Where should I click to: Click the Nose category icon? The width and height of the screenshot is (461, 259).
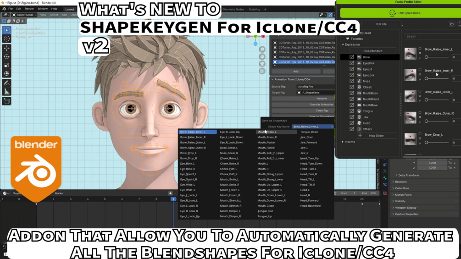[x=359, y=81]
